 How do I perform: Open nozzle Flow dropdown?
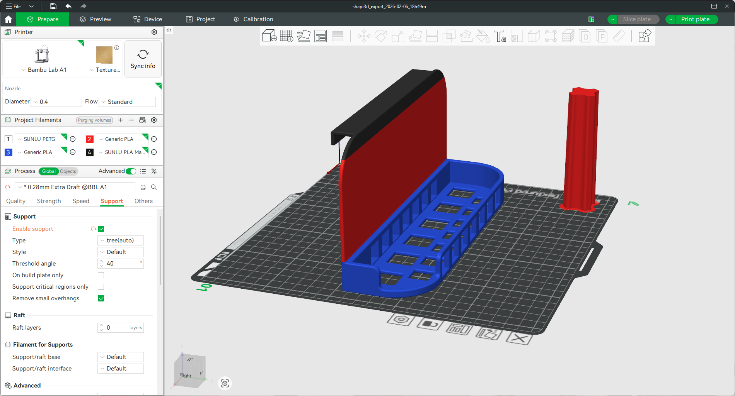coord(128,102)
